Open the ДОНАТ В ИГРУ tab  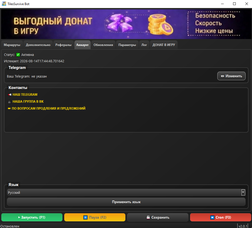164,45
